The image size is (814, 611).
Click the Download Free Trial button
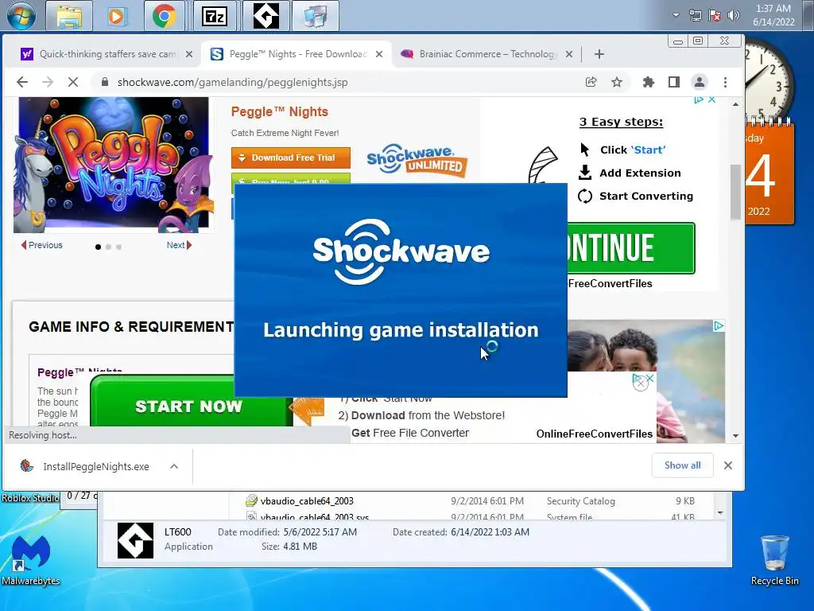tap(291, 158)
